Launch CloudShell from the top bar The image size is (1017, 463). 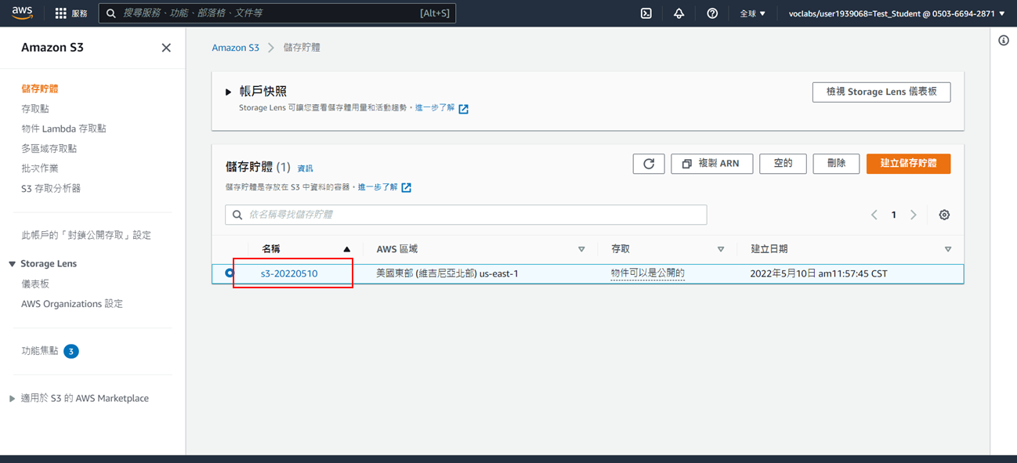[646, 13]
